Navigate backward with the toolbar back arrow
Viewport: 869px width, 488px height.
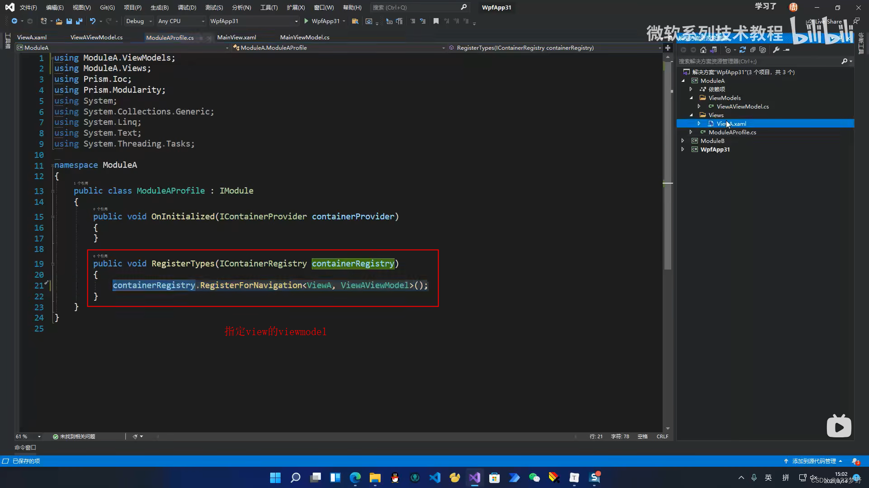[x=14, y=21]
